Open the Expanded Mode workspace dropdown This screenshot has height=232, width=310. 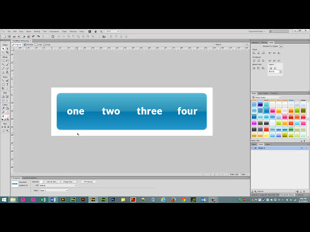(x=257, y=32)
